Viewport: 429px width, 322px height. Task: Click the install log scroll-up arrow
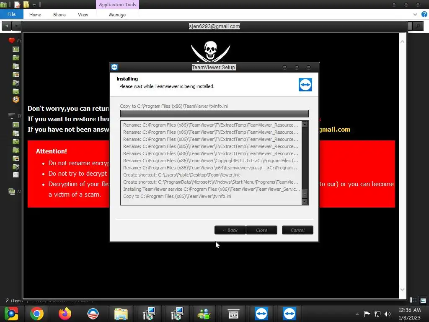(x=305, y=124)
